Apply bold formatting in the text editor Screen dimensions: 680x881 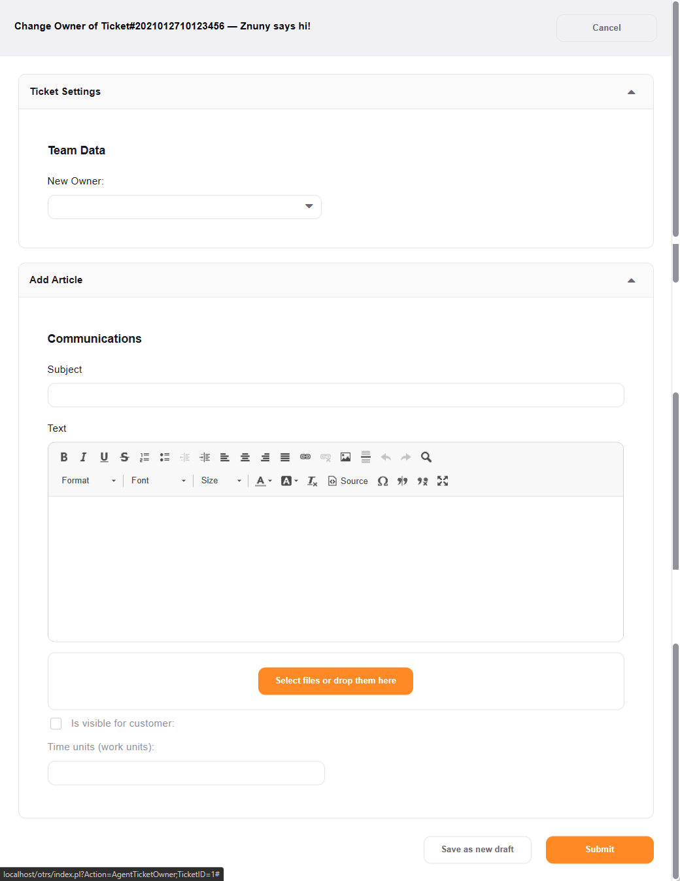63,457
